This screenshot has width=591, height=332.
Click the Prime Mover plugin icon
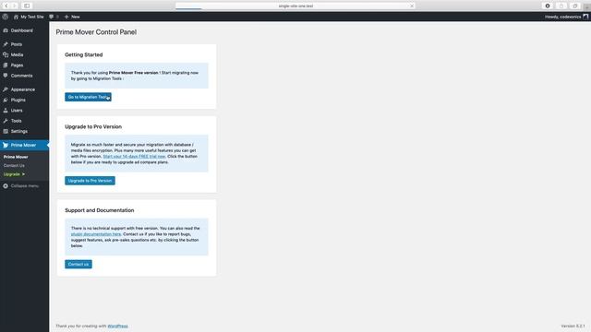click(x=6, y=146)
